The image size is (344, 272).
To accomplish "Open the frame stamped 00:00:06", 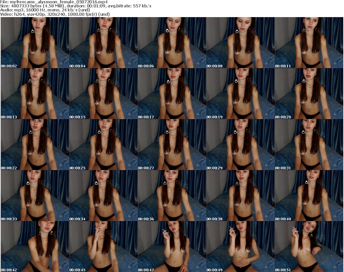I will tap(172, 43).
